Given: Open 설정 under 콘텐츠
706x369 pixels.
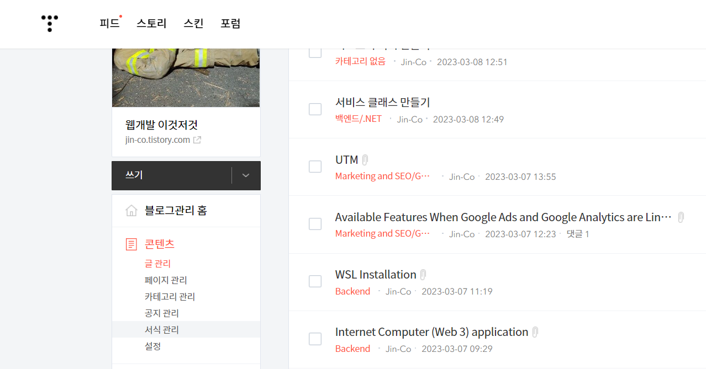Looking at the screenshot, I should (x=152, y=346).
